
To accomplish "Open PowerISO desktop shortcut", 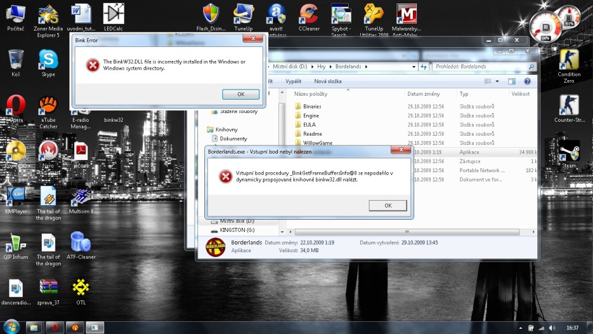I will (16, 155).
